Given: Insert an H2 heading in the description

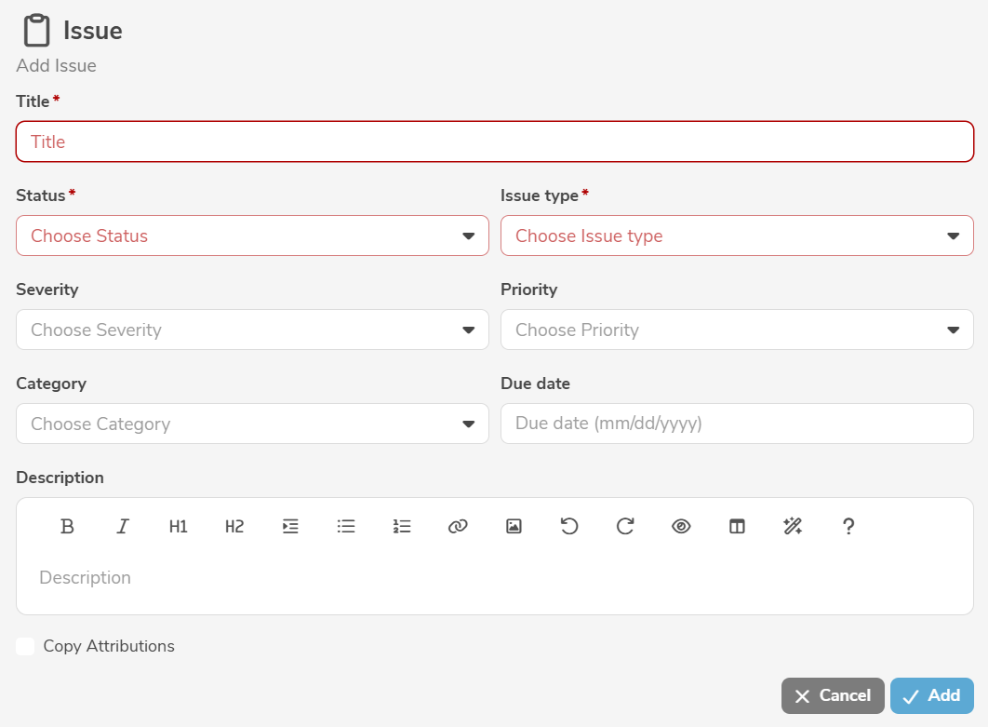Looking at the screenshot, I should 234,526.
